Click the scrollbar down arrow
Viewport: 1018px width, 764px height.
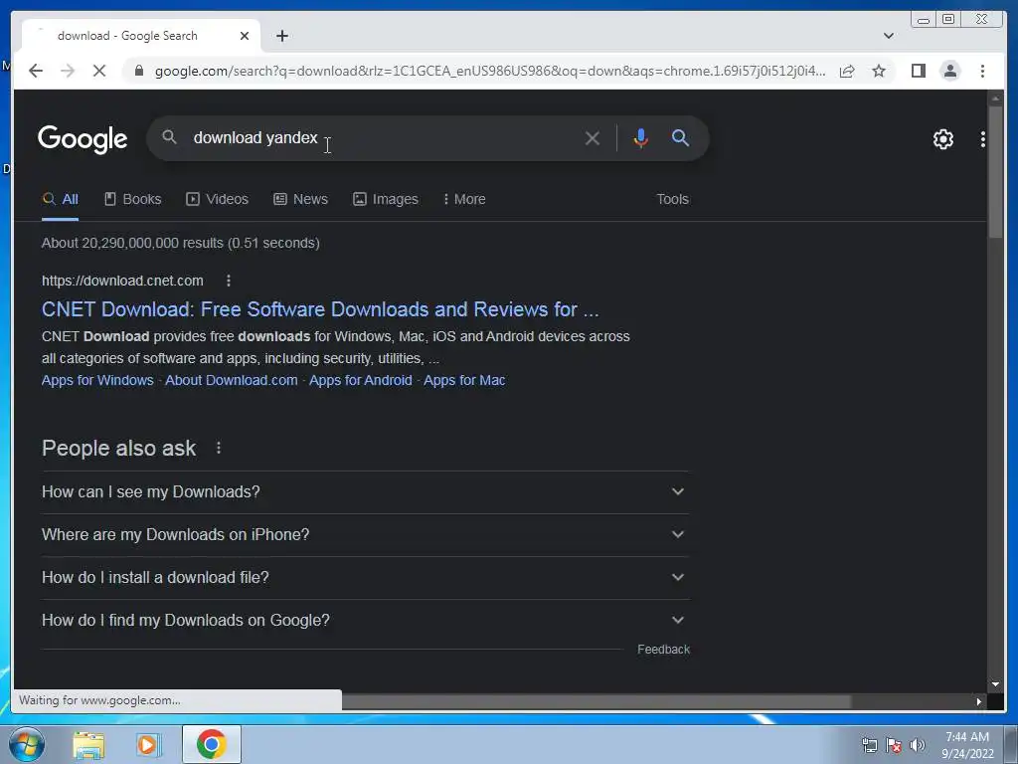click(x=995, y=684)
